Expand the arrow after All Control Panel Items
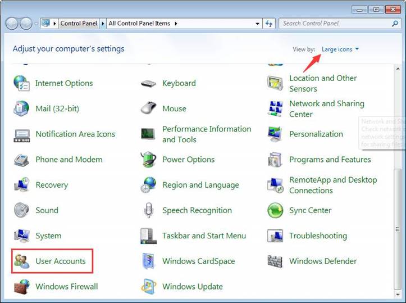 click(x=176, y=24)
